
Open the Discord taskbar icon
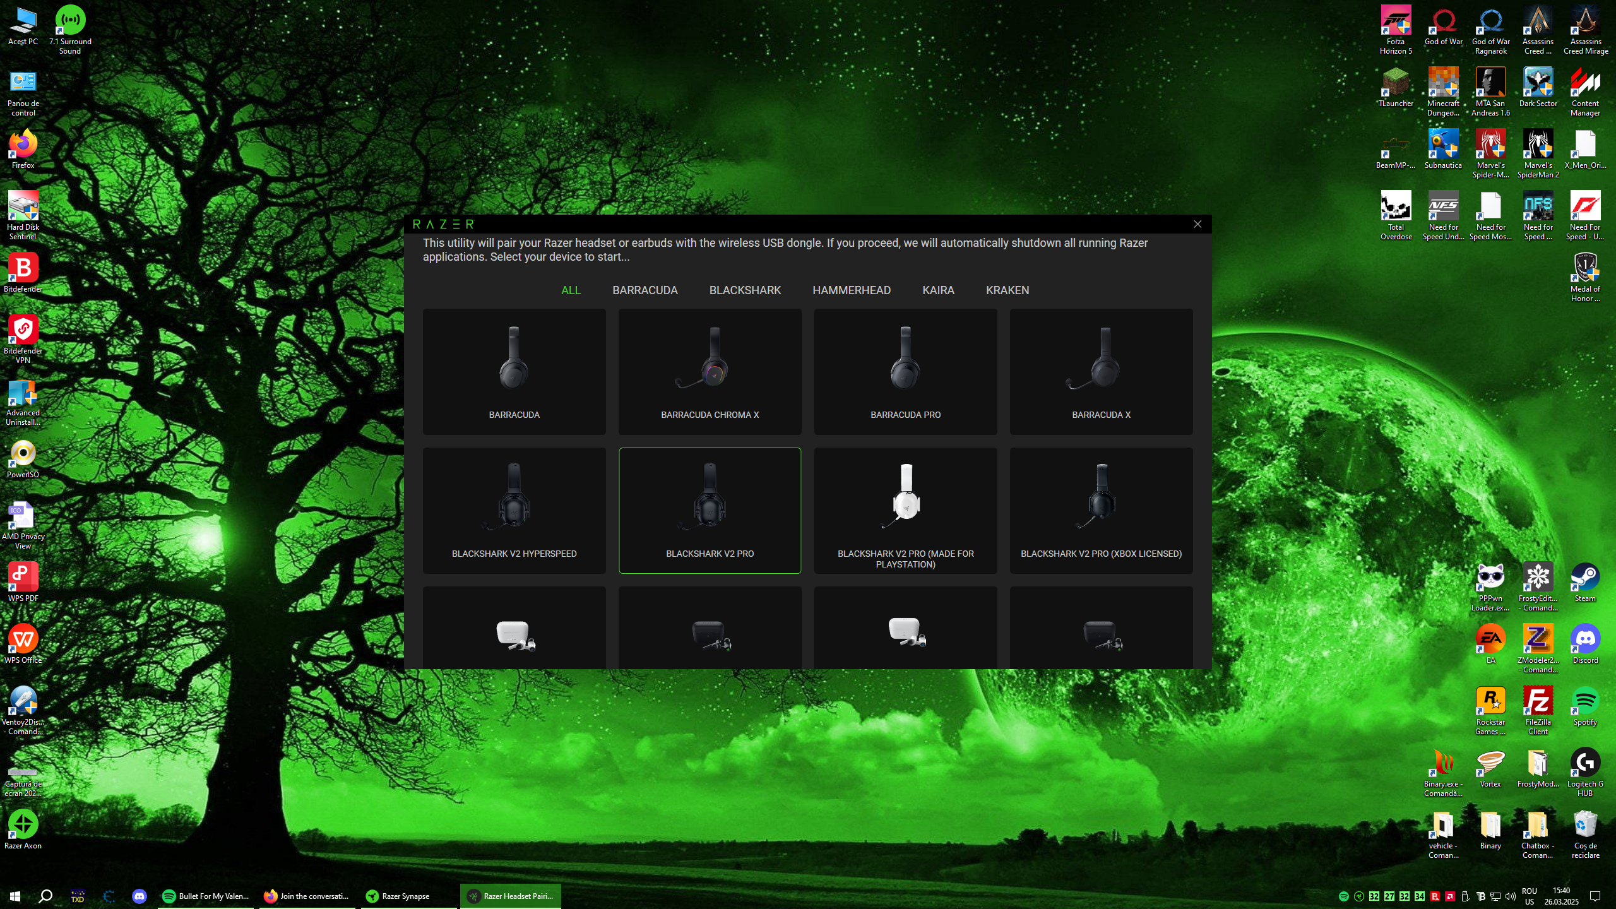click(140, 896)
